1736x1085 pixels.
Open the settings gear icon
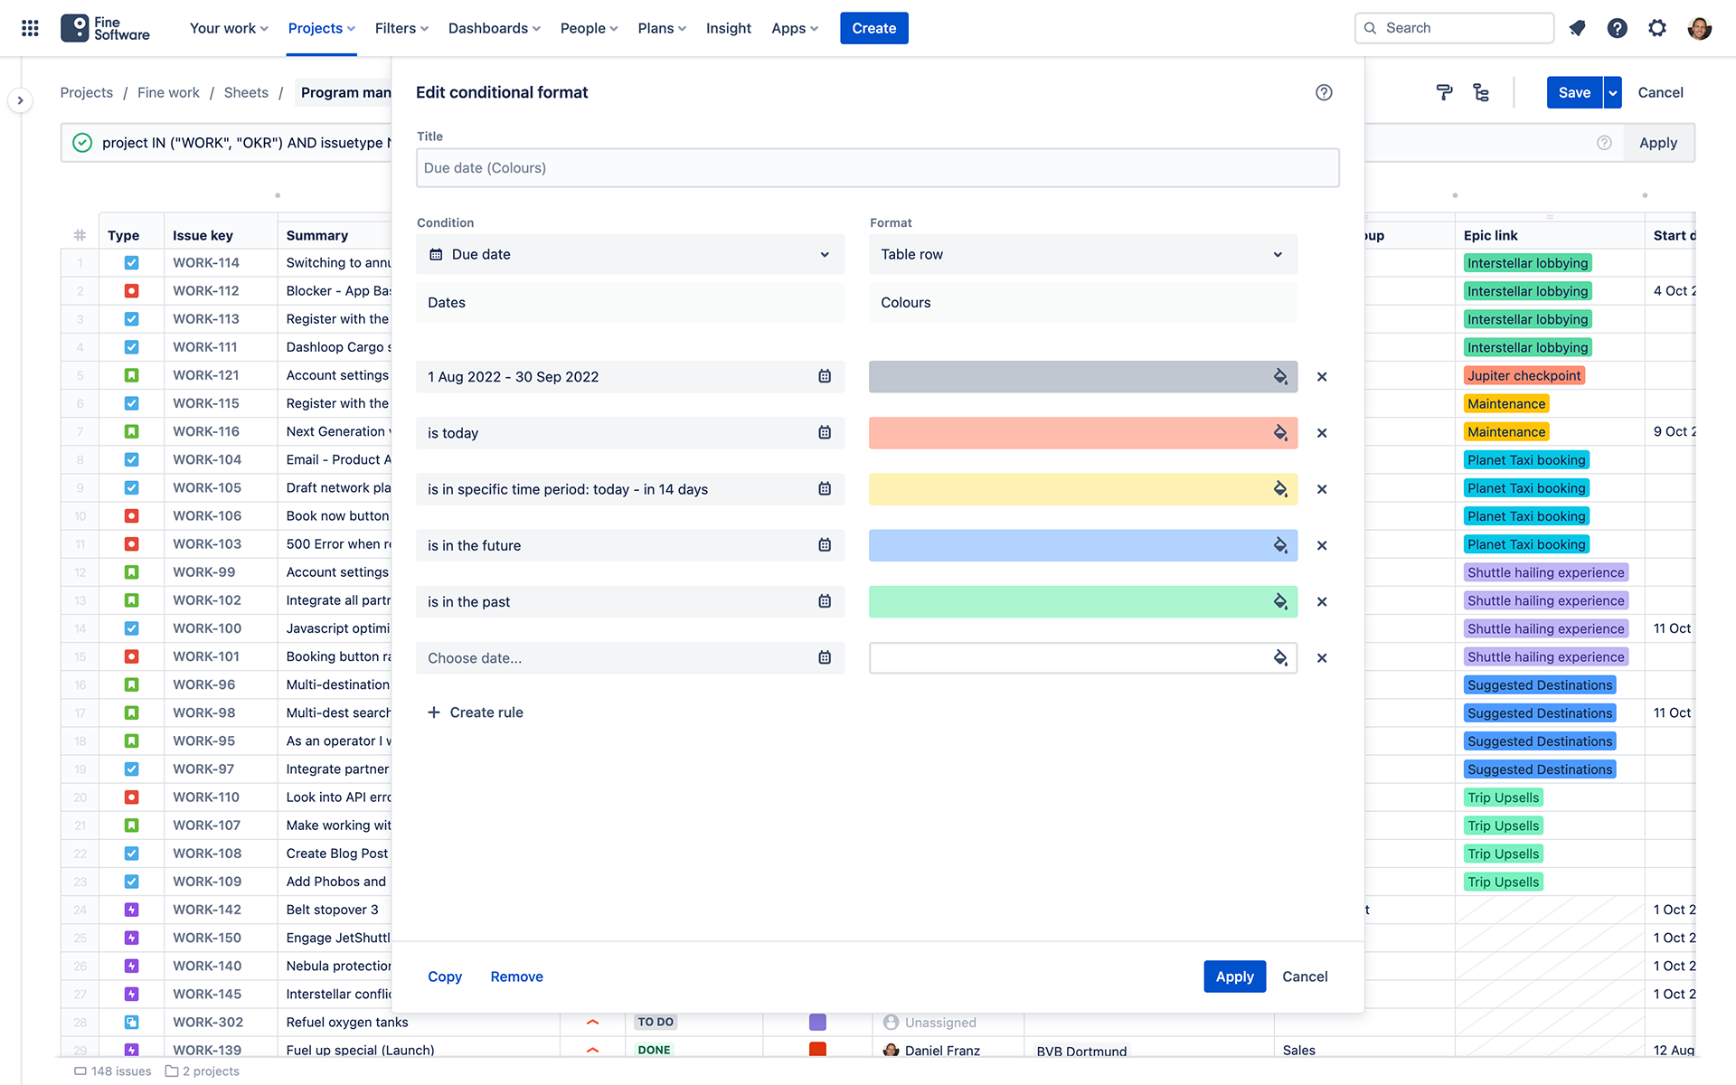point(1657,28)
